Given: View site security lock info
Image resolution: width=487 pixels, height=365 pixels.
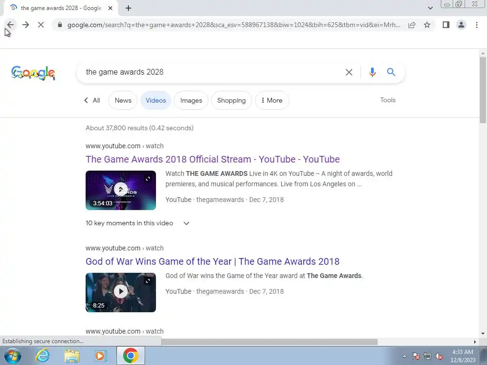Looking at the screenshot, I should (x=60, y=25).
